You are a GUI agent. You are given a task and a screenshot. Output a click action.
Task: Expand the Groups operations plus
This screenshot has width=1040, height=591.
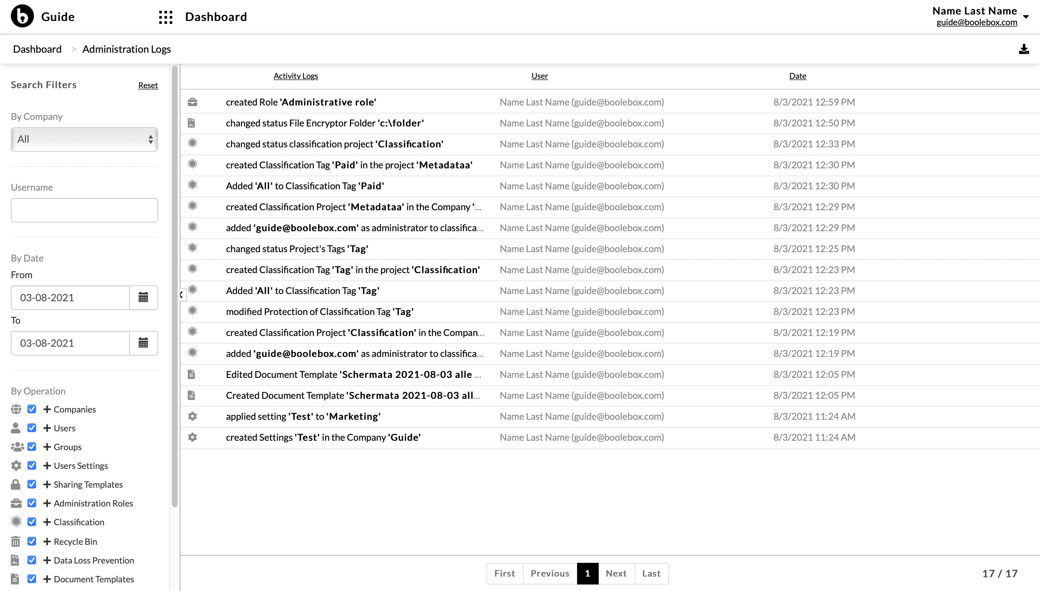click(47, 447)
